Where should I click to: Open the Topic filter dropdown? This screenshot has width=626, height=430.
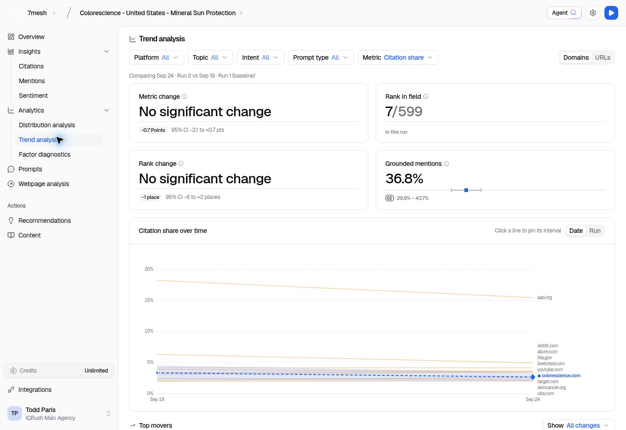tap(210, 57)
